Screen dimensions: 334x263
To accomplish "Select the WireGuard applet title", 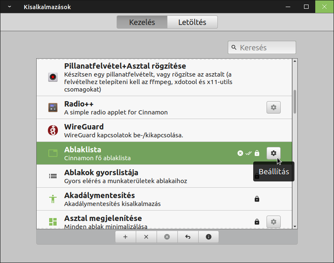I will click(84, 127).
